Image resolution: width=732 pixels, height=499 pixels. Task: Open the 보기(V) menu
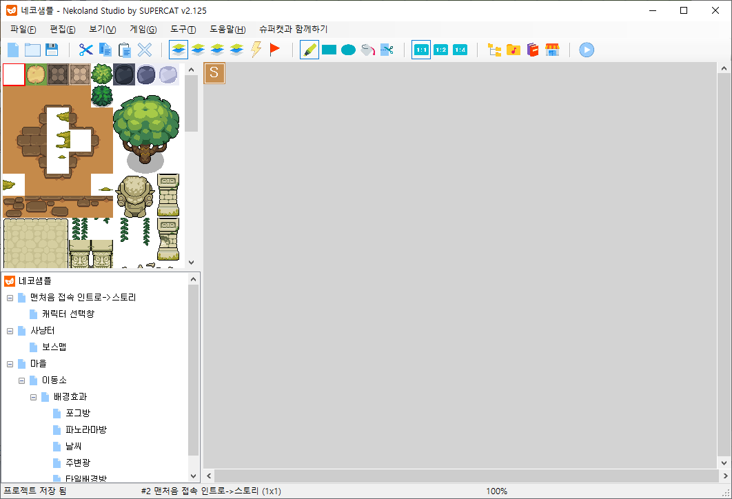pyautogui.click(x=103, y=30)
